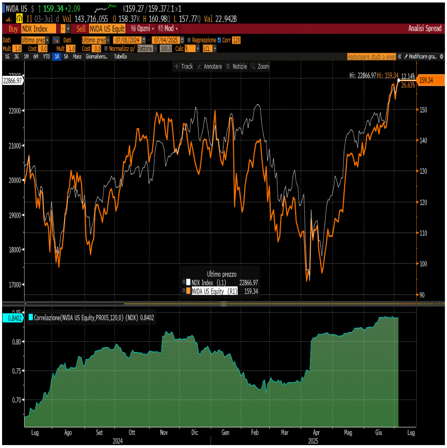The width and height of the screenshot is (447, 448).
Task: Click the swap securities arrows icon
Action: [x=56, y=40]
